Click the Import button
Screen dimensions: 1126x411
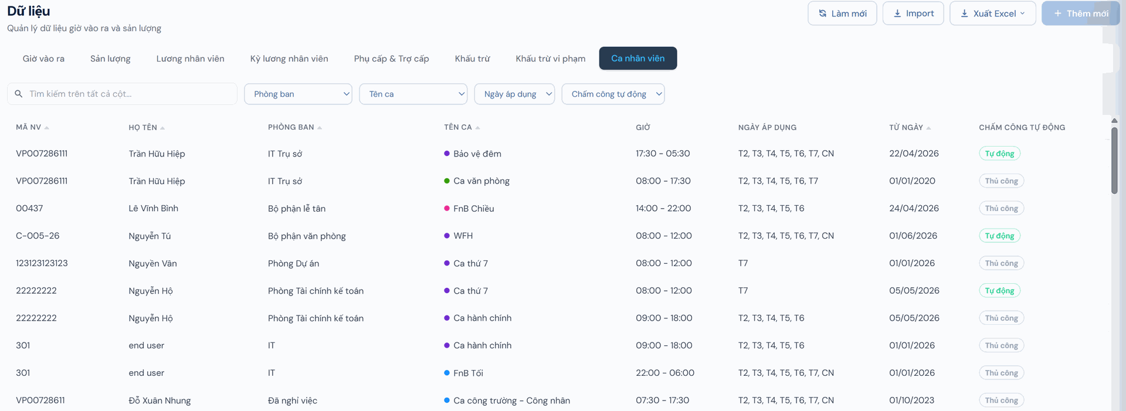(x=913, y=13)
